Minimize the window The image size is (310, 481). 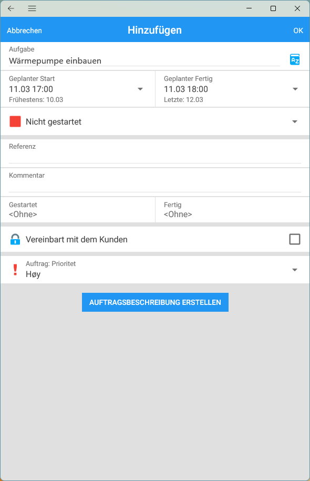[249, 8]
